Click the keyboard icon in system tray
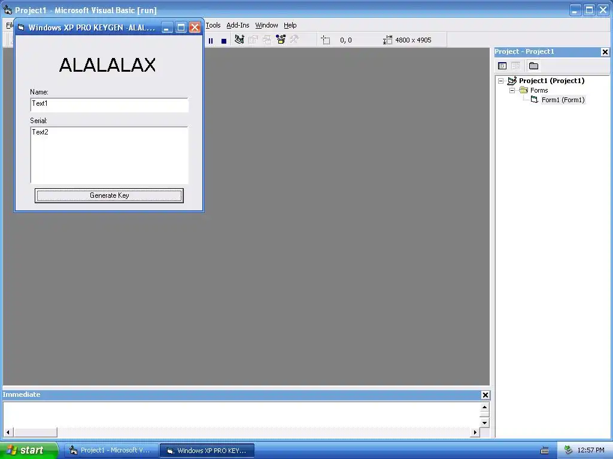 point(545,451)
